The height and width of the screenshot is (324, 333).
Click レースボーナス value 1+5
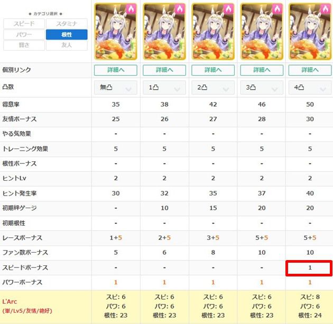116,238
